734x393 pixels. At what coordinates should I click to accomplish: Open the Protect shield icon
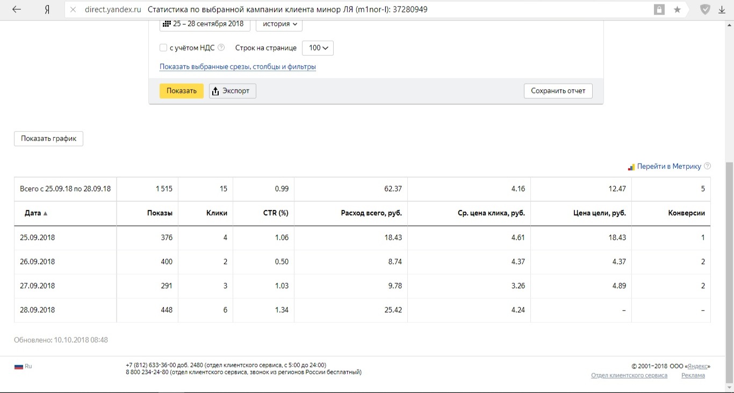(705, 10)
